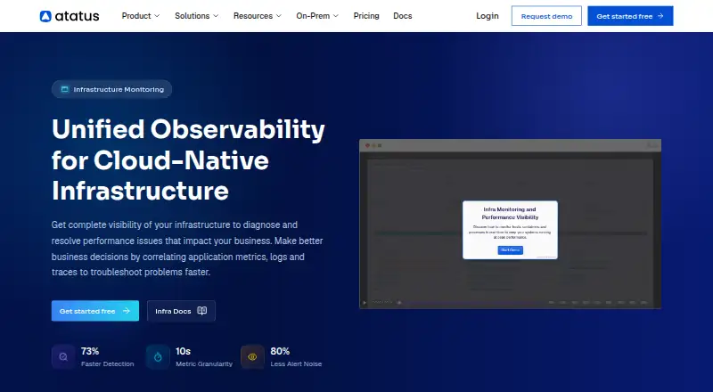Screen dimensions: 713x392
Task: Open the On-Prem menu
Action: [x=317, y=16]
